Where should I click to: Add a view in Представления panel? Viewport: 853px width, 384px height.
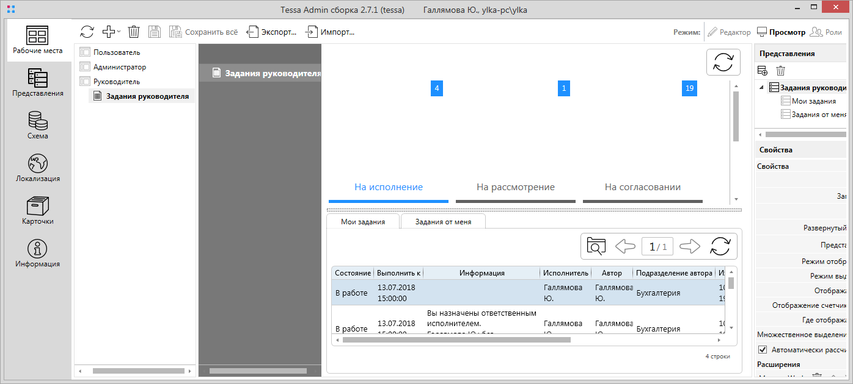(x=762, y=71)
